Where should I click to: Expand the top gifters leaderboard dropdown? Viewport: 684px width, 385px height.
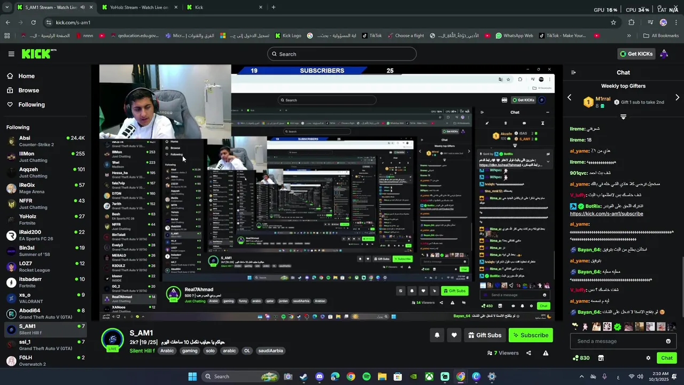tap(623, 117)
